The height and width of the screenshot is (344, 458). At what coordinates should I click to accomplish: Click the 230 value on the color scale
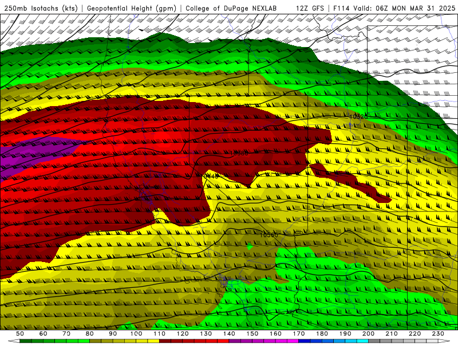[439, 334]
